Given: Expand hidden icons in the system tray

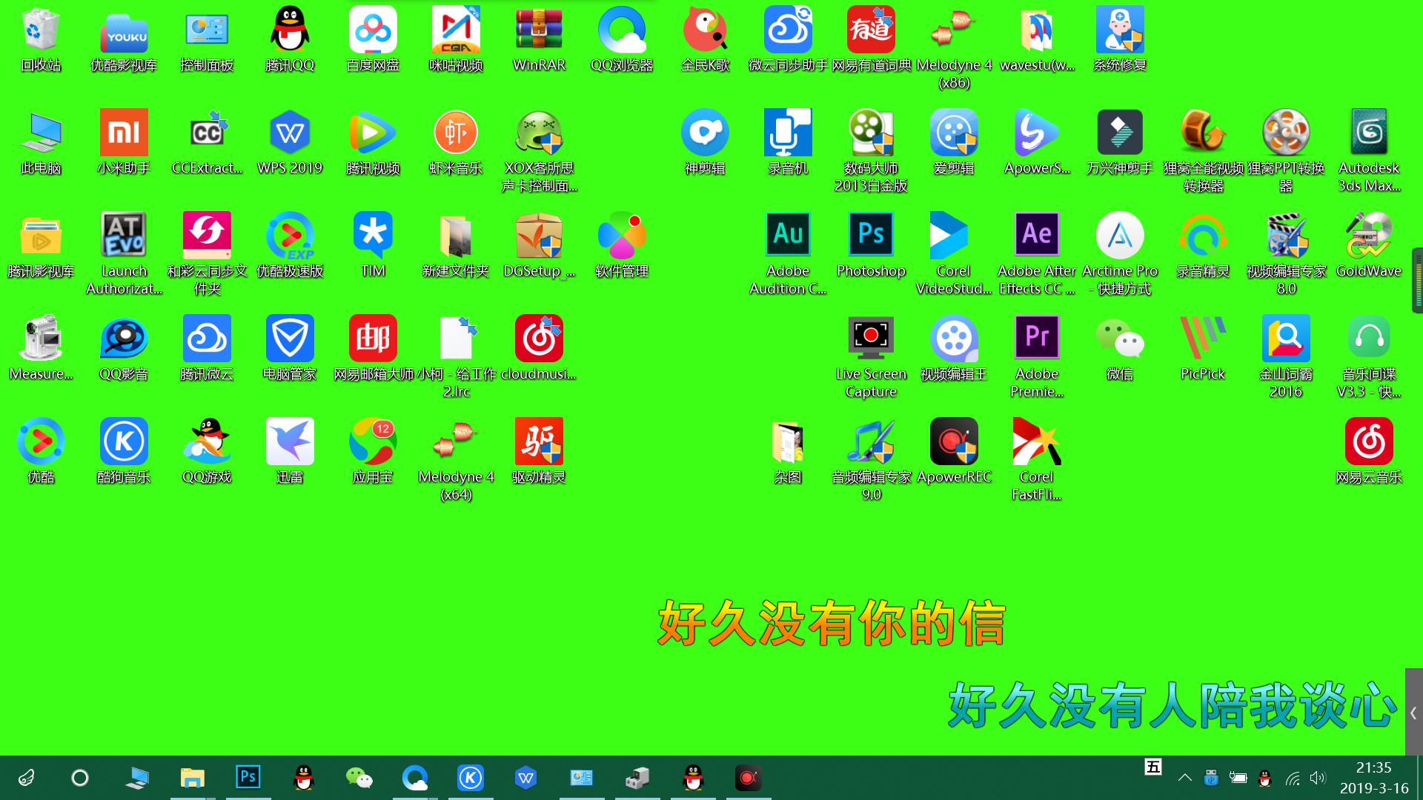Looking at the screenshot, I should tap(1184, 778).
